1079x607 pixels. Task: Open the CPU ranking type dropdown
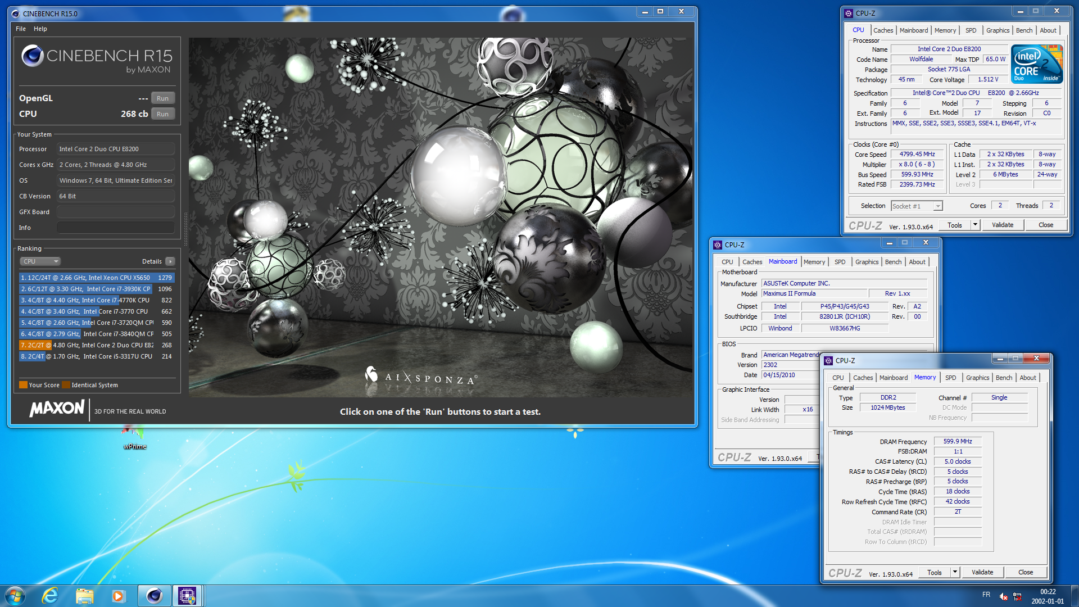(40, 261)
